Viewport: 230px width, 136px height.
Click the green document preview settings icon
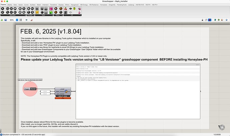pos(219,20)
